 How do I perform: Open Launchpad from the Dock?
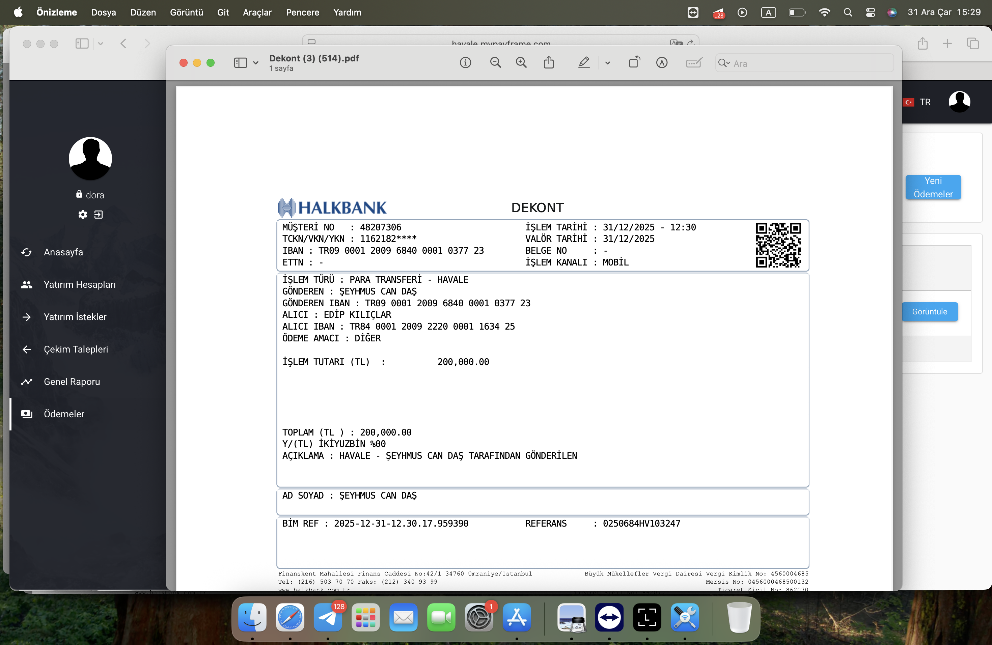point(365,617)
